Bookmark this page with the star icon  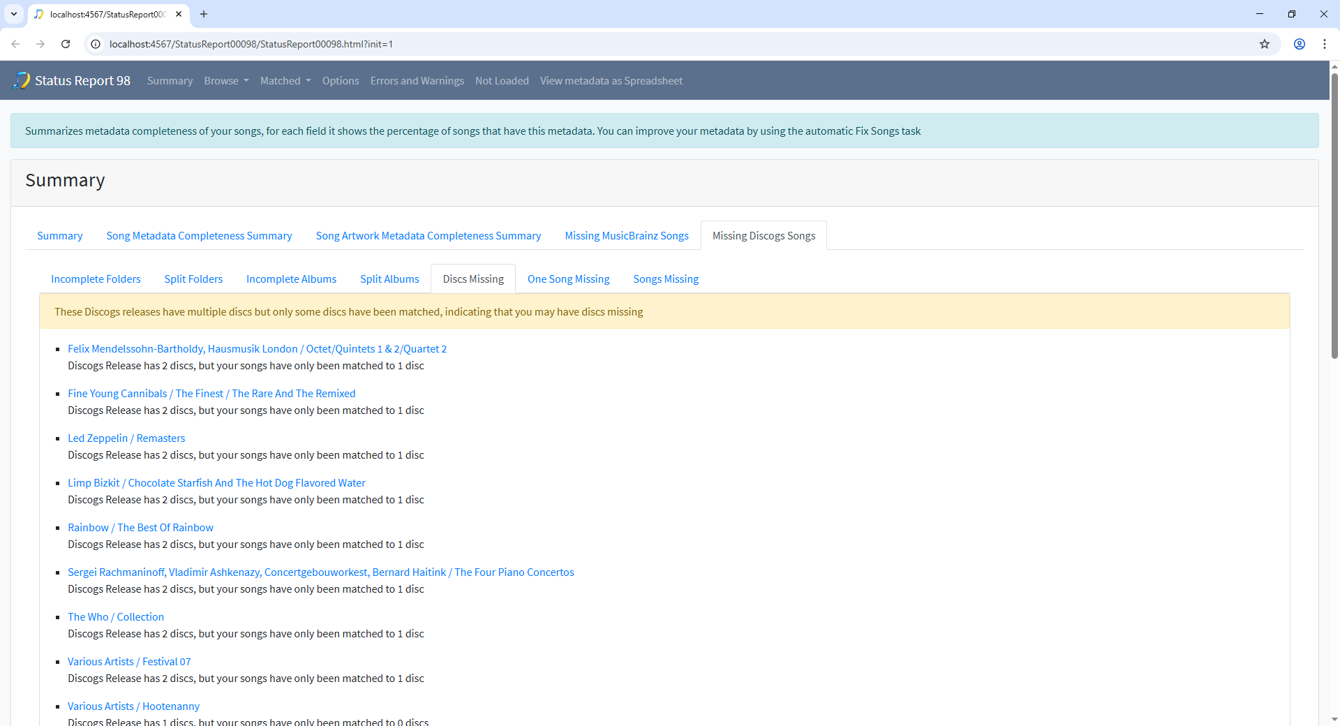pos(1264,44)
